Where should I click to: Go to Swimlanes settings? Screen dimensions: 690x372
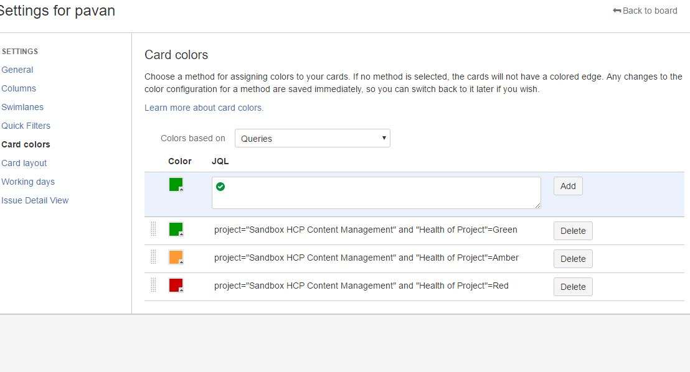pyautogui.click(x=22, y=107)
